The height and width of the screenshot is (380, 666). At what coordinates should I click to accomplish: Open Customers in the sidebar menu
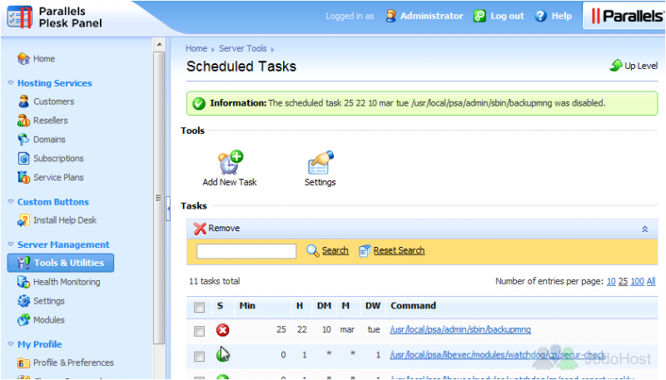[53, 101]
